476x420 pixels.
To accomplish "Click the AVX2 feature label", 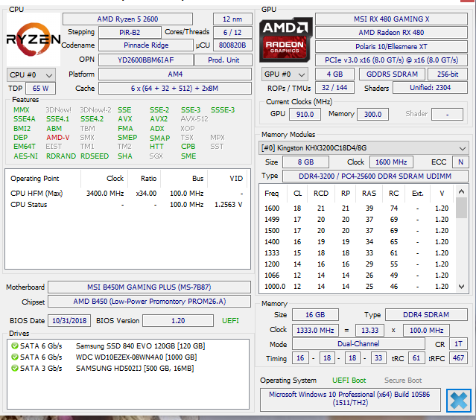I will pyautogui.click(x=159, y=119).
